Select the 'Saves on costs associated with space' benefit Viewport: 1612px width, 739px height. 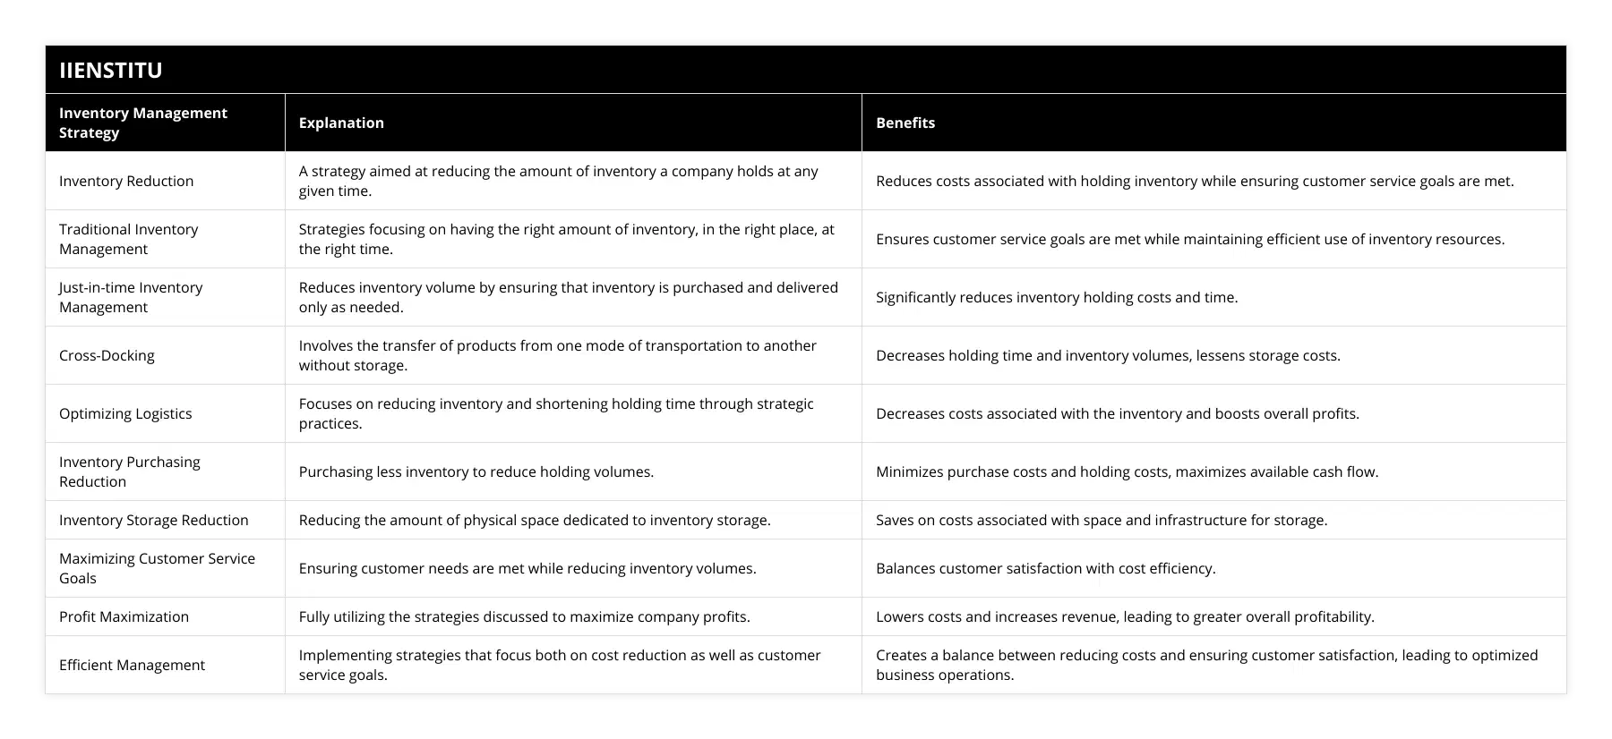(1102, 520)
